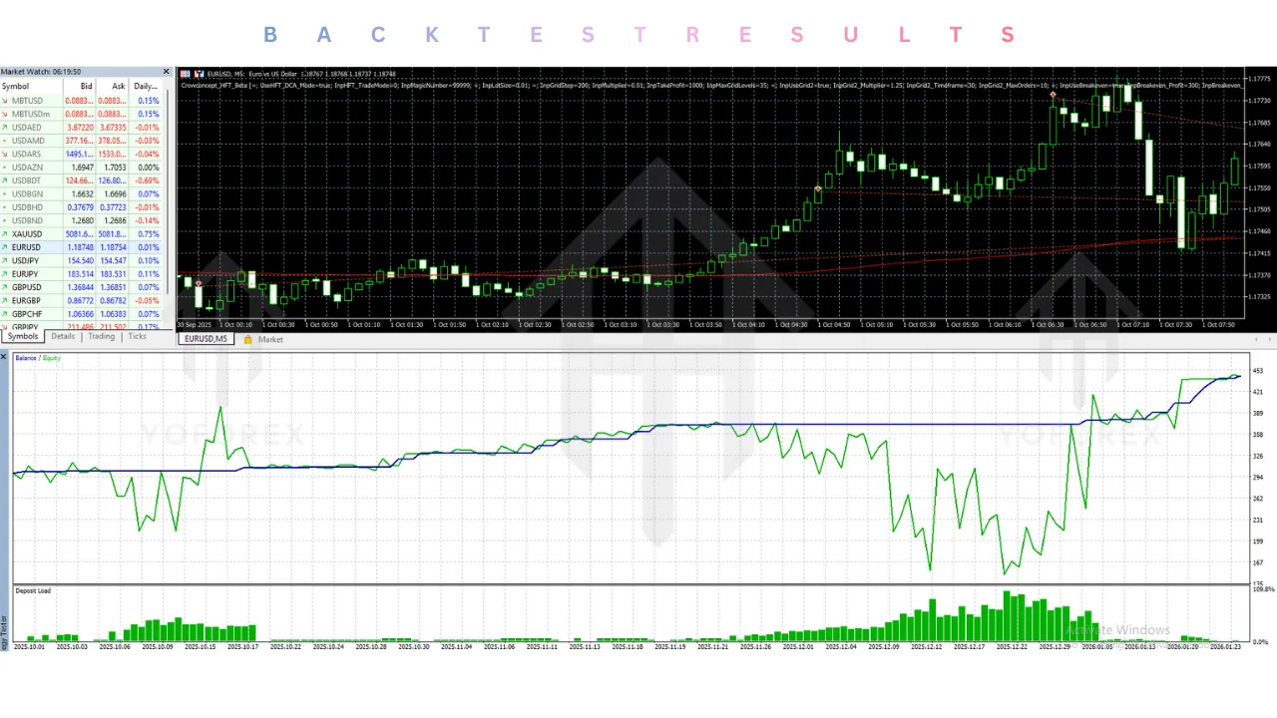Click the 2025.12.22 date on tester axis
The image size is (1277, 718).
click(x=1013, y=647)
